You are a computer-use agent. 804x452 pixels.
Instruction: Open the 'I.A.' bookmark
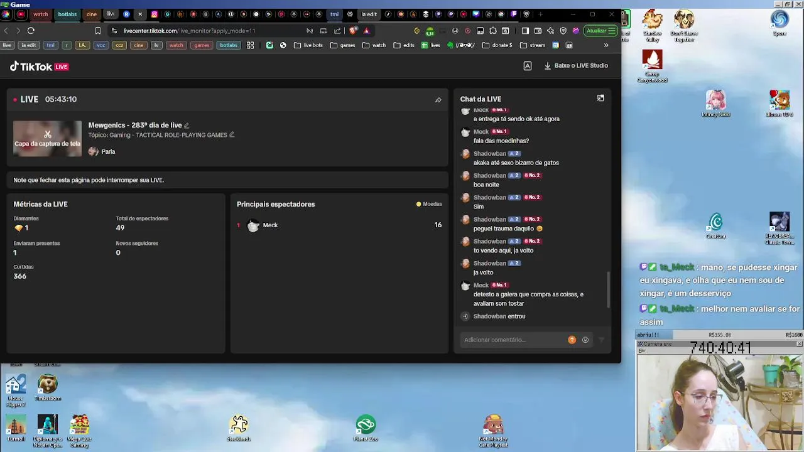(82, 45)
